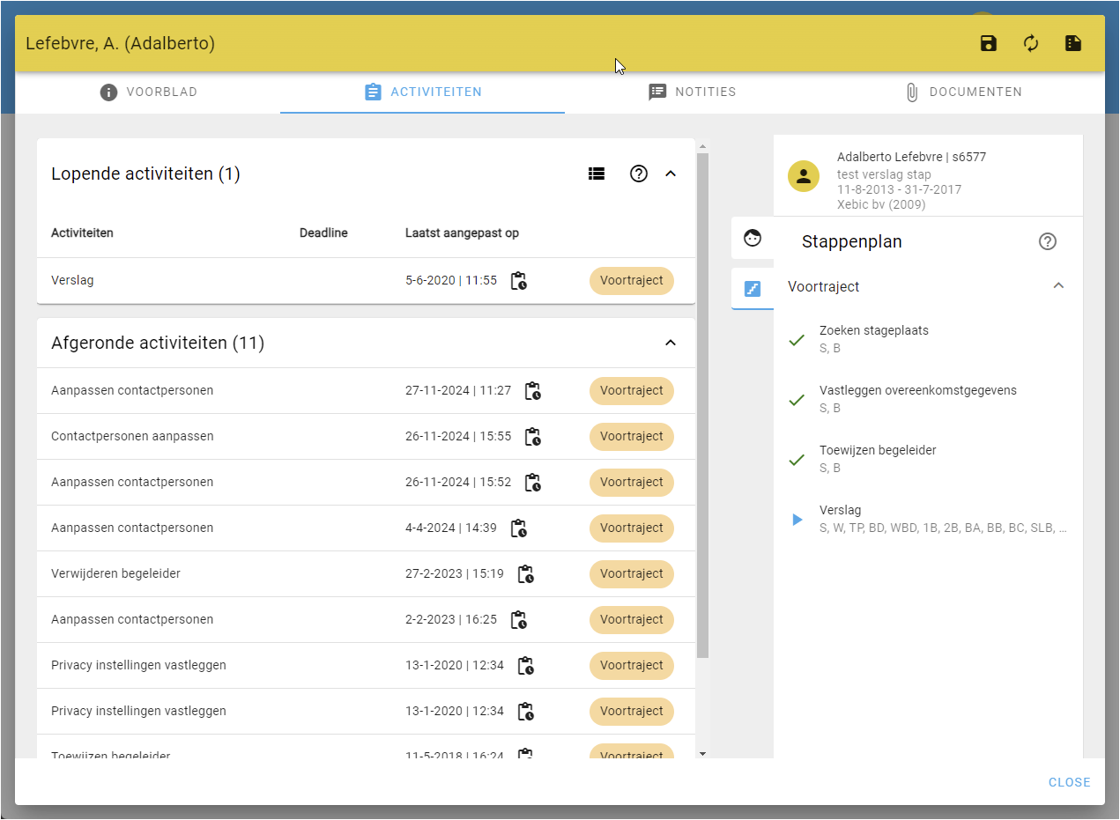Viewport: 1120px width, 820px height.
Task: Click clipboard clock icon in Verslag row
Action: [x=519, y=281]
